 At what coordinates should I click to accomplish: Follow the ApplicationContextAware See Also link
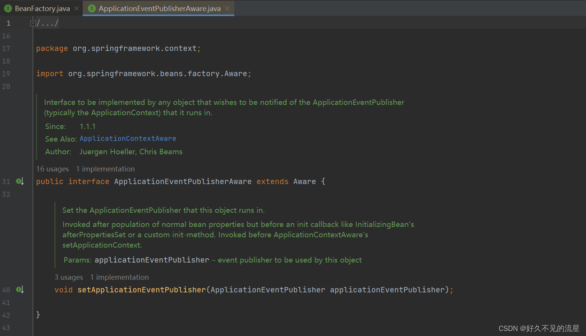tap(128, 139)
